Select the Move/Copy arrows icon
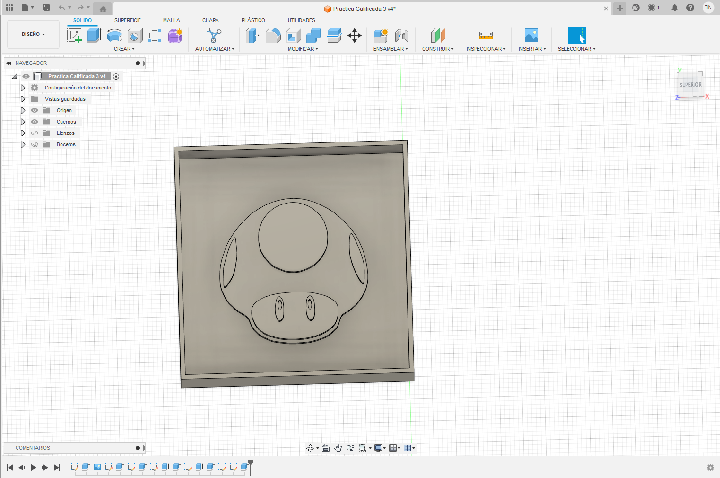The height and width of the screenshot is (478, 720). (354, 35)
